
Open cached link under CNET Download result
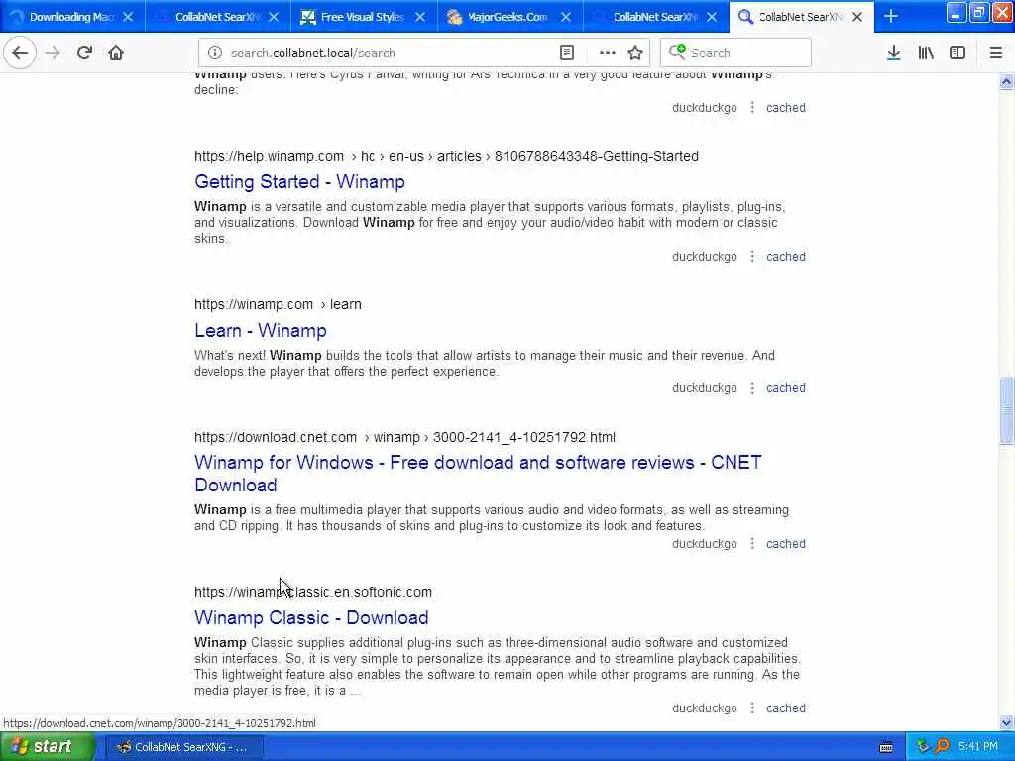click(786, 544)
